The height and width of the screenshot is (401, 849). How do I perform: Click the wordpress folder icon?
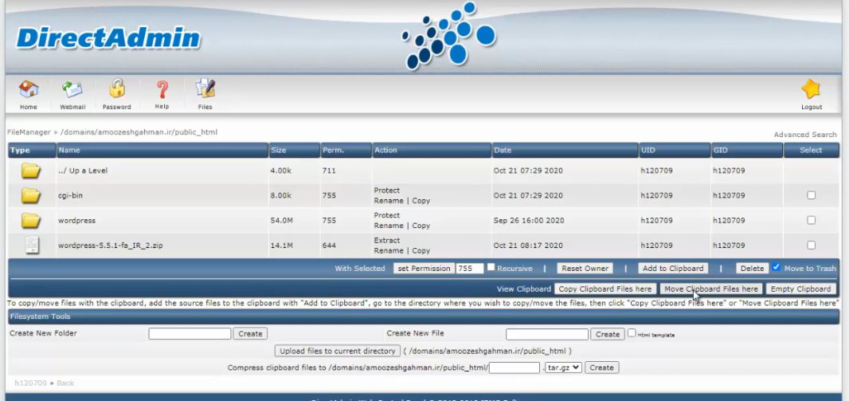[x=31, y=221]
